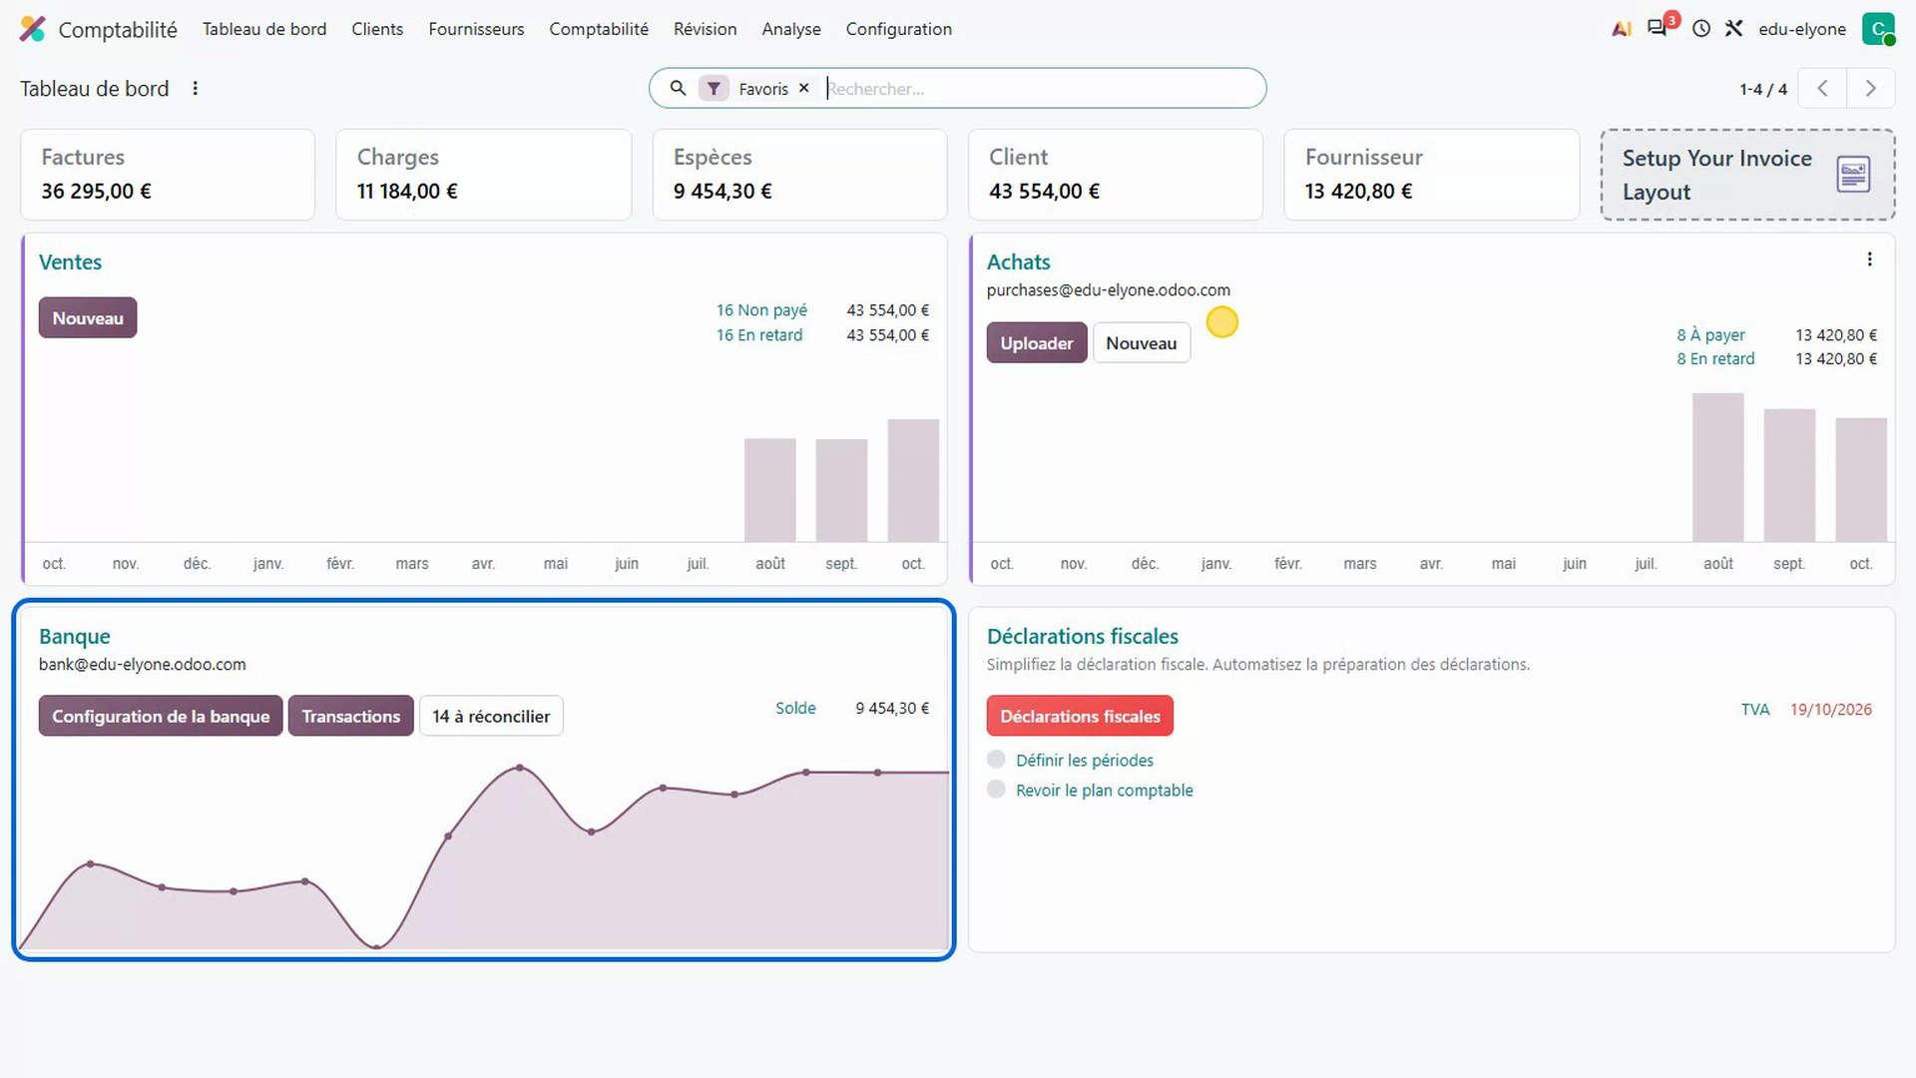Click '14 à réconcilier' button
The height and width of the screenshot is (1078, 1916).
[x=491, y=717]
